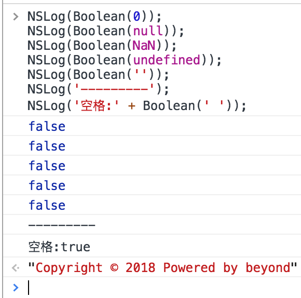
Task: Click the first false output row
Action: click(x=152, y=126)
